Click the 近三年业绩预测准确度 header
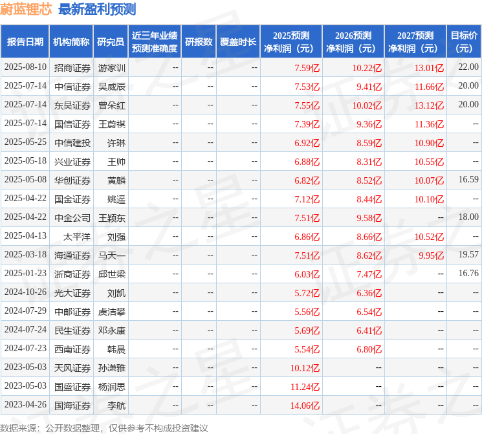The image size is (482, 434). pos(155,42)
